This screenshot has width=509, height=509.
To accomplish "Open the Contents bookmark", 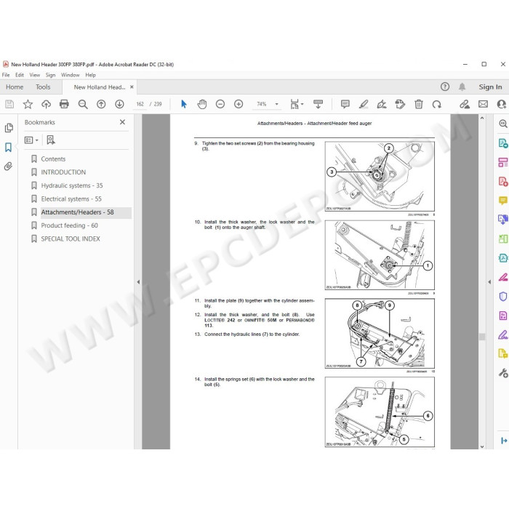I will [x=53, y=159].
